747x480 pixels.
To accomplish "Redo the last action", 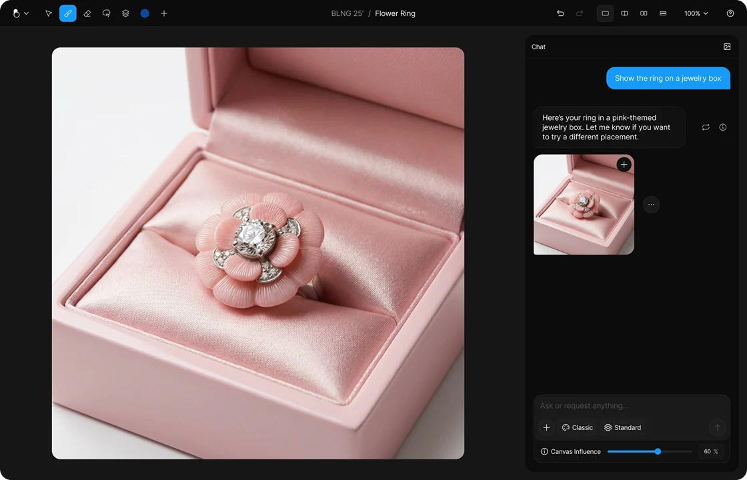I will pyautogui.click(x=580, y=13).
